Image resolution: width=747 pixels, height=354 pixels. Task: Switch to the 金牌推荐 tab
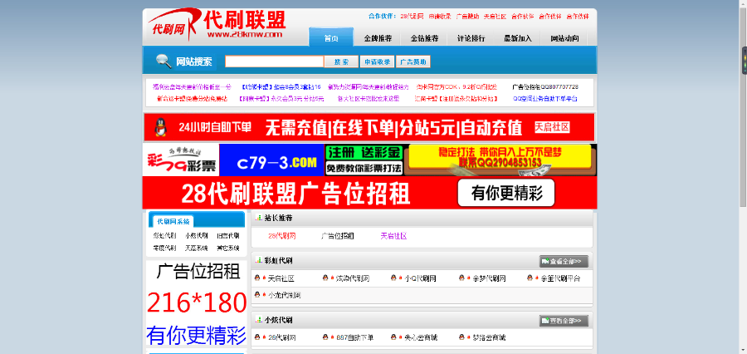378,39
